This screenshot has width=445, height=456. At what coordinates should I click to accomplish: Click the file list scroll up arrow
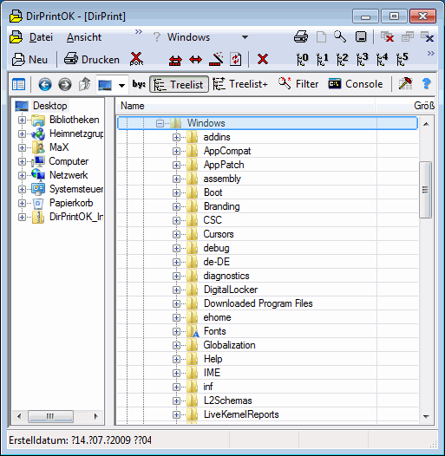point(426,124)
